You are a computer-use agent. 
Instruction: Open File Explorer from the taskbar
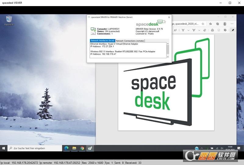pos(74,148)
